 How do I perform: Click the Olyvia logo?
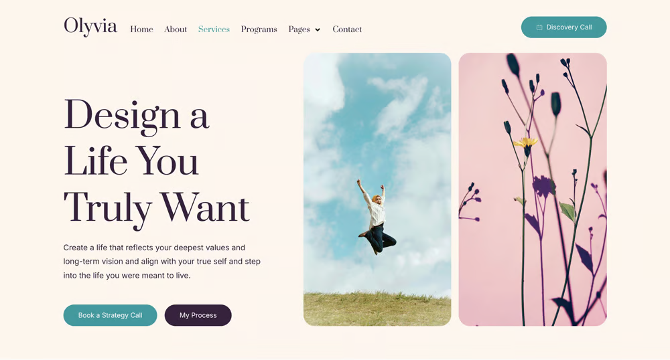point(90,27)
